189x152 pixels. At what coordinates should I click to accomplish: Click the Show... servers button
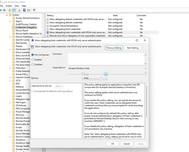click(59, 86)
